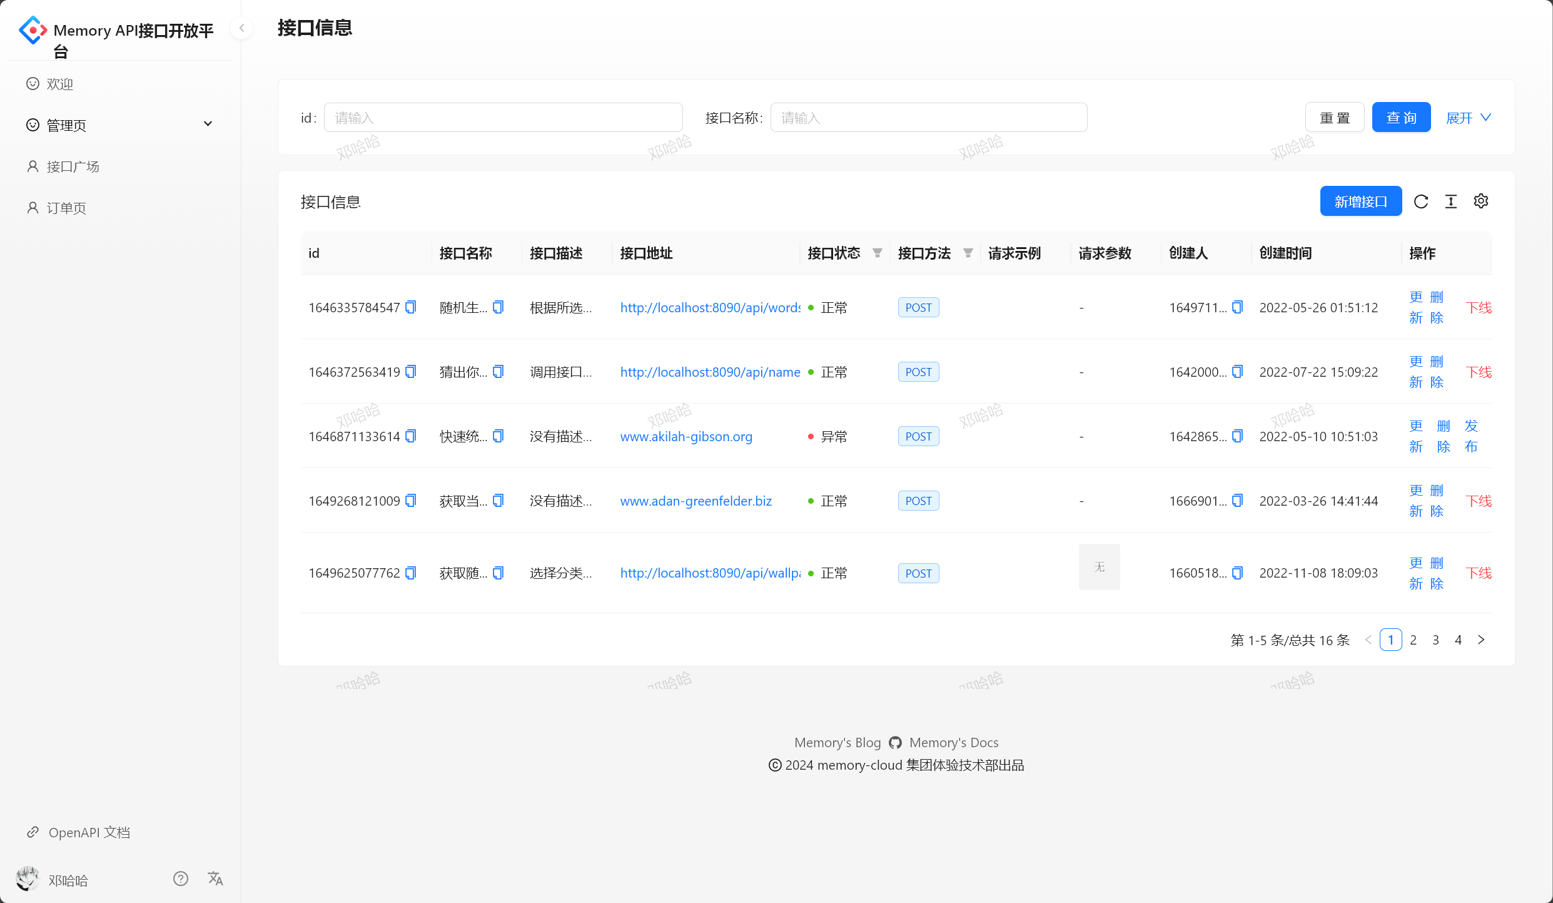This screenshot has width=1553, height=903.
Task: Copy id 1649268121009
Action: coord(411,501)
